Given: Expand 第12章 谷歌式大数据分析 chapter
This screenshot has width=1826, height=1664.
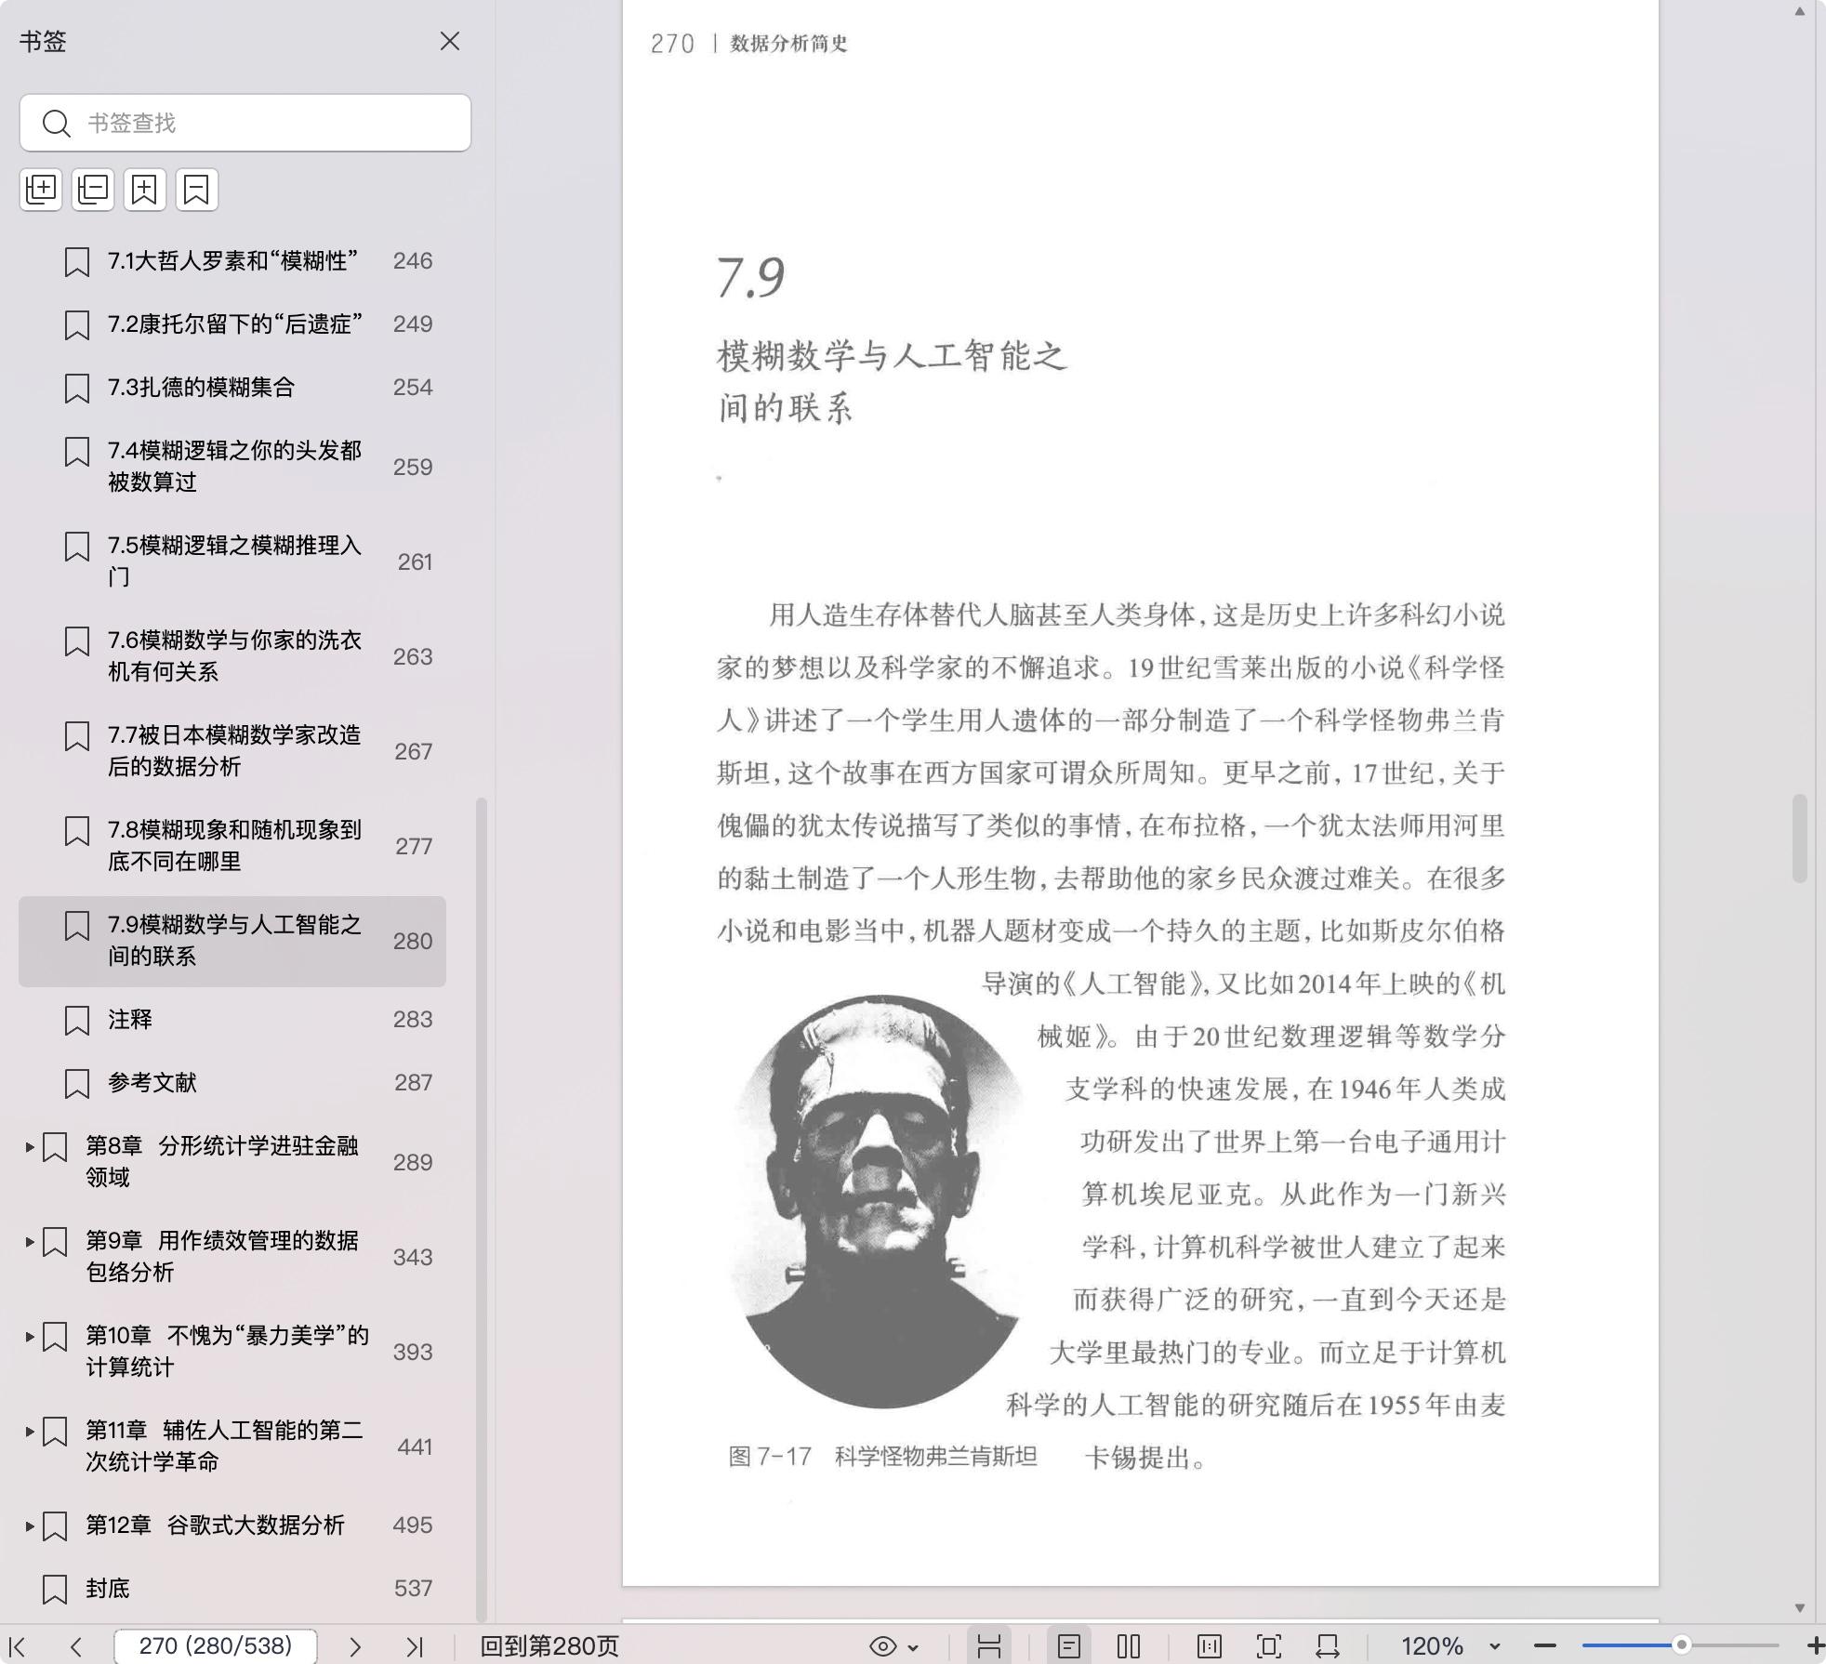Looking at the screenshot, I should [x=30, y=1526].
